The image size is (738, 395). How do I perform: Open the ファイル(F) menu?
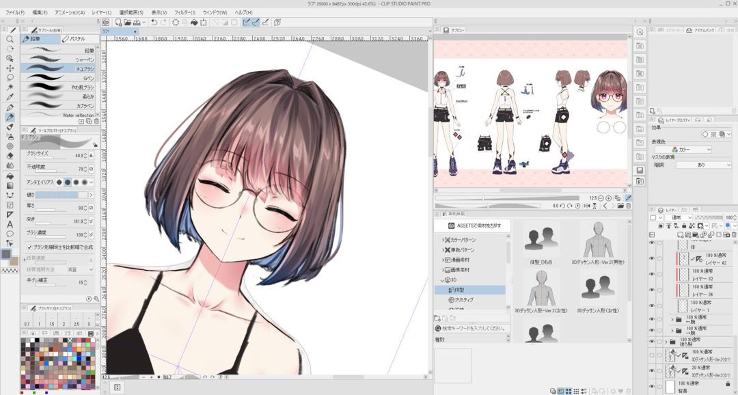tap(14, 12)
